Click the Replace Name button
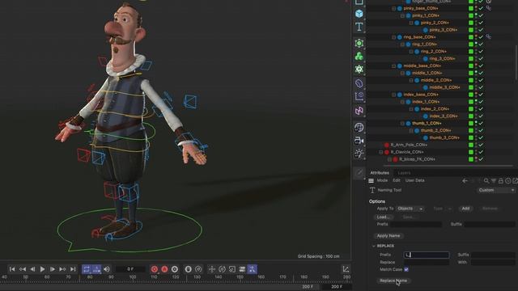This screenshot has width=518, height=291. tap(393, 280)
